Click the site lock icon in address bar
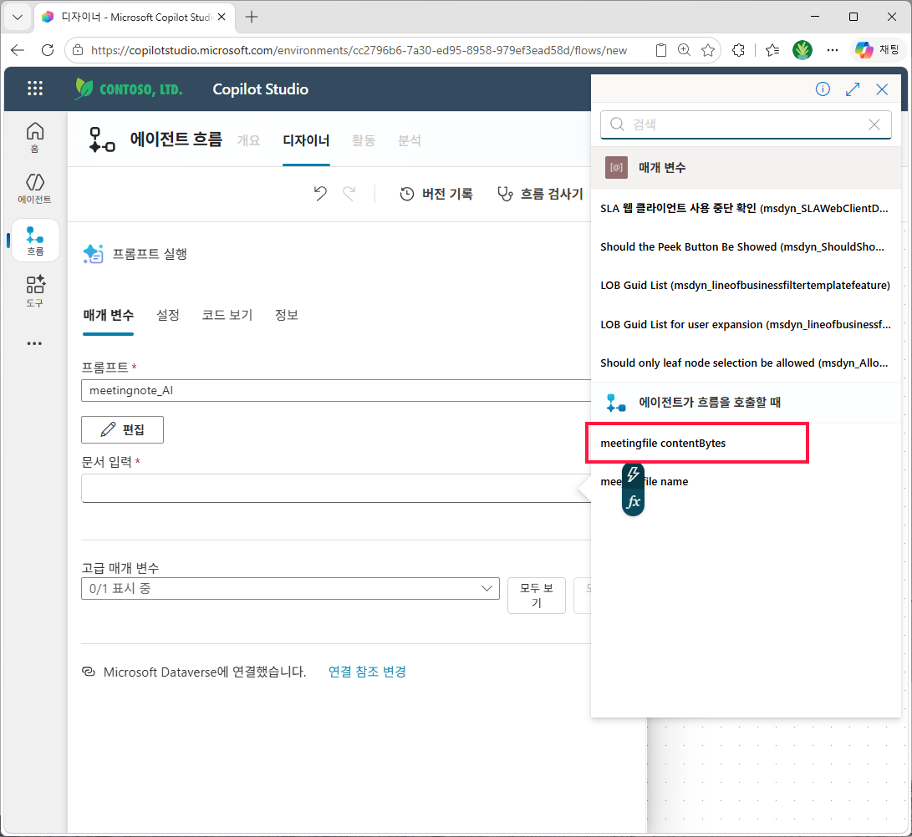912x837 pixels. pyautogui.click(x=78, y=50)
